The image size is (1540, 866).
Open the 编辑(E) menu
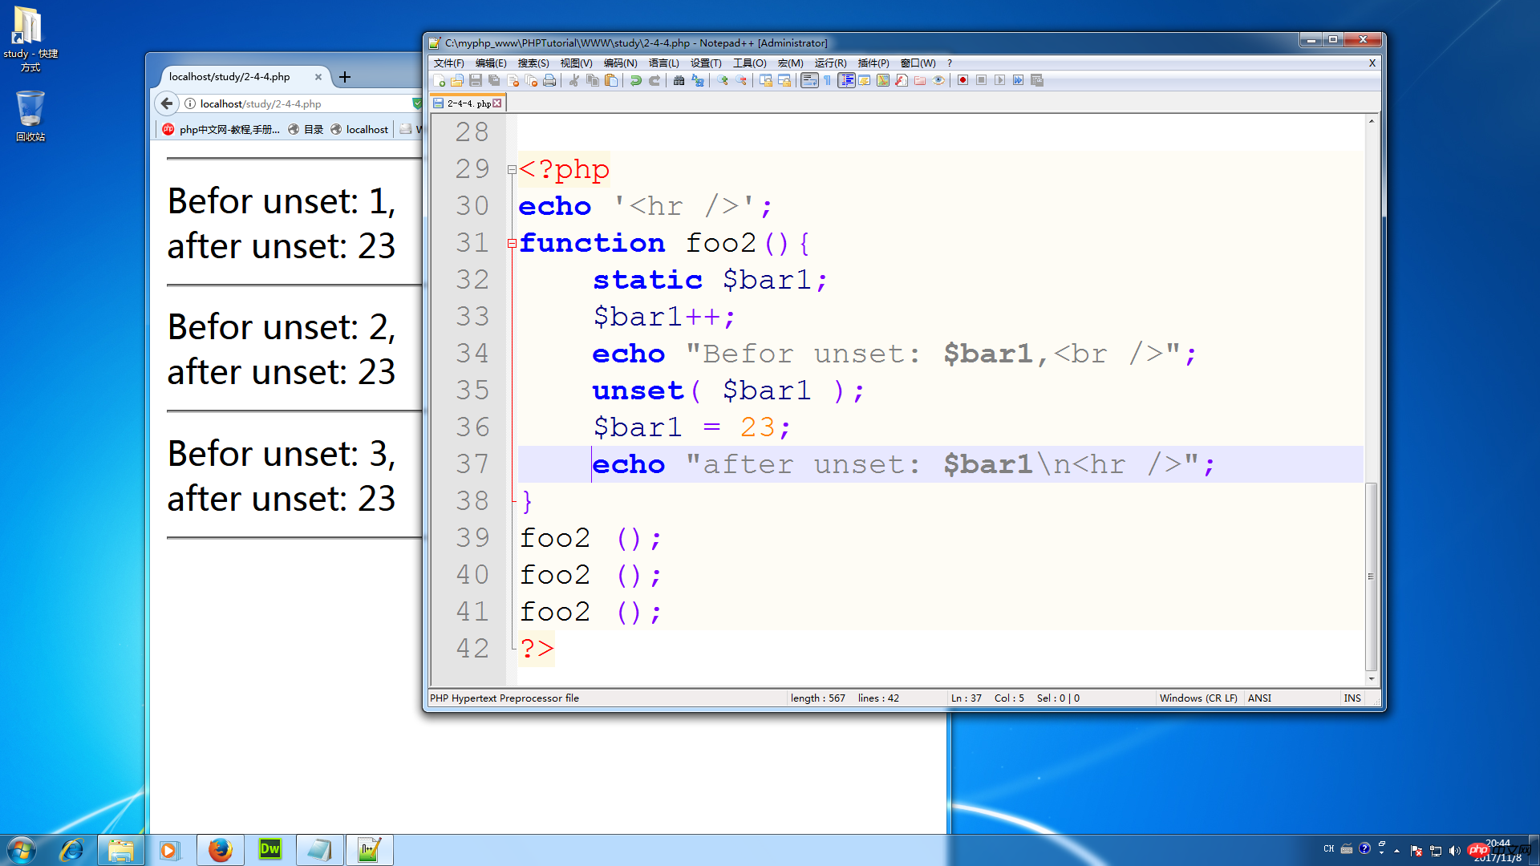(x=491, y=63)
